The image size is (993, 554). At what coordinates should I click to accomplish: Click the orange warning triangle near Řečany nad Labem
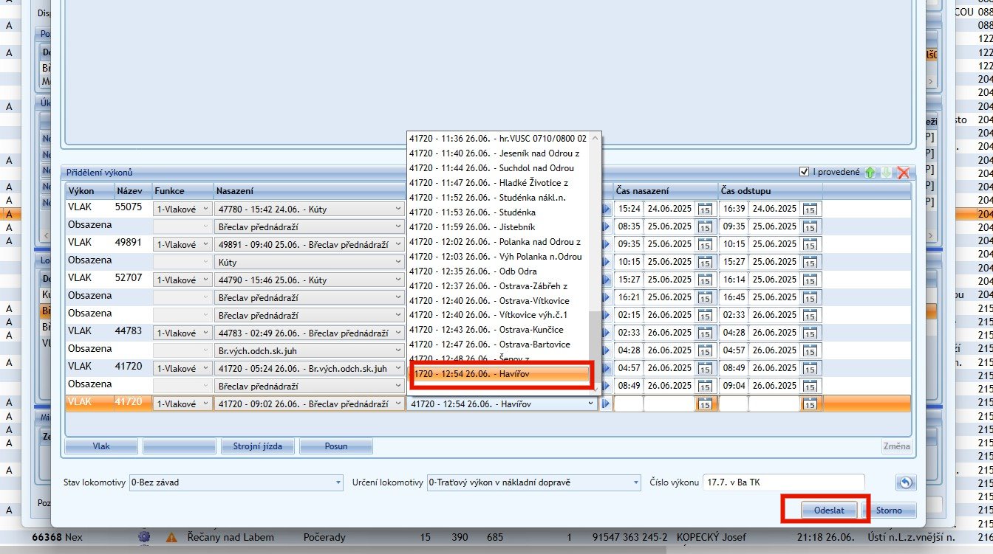click(171, 538)
